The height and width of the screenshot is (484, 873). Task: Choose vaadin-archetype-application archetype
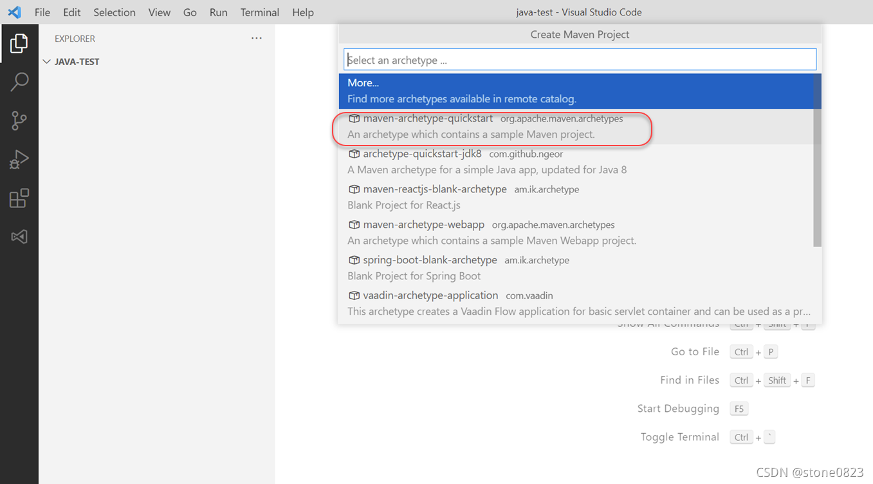(576, 303)
